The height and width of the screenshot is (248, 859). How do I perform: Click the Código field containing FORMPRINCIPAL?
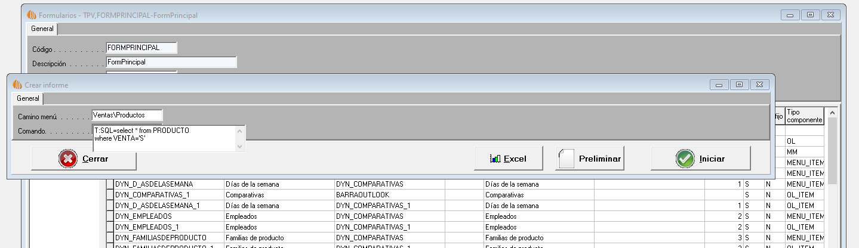141,48
